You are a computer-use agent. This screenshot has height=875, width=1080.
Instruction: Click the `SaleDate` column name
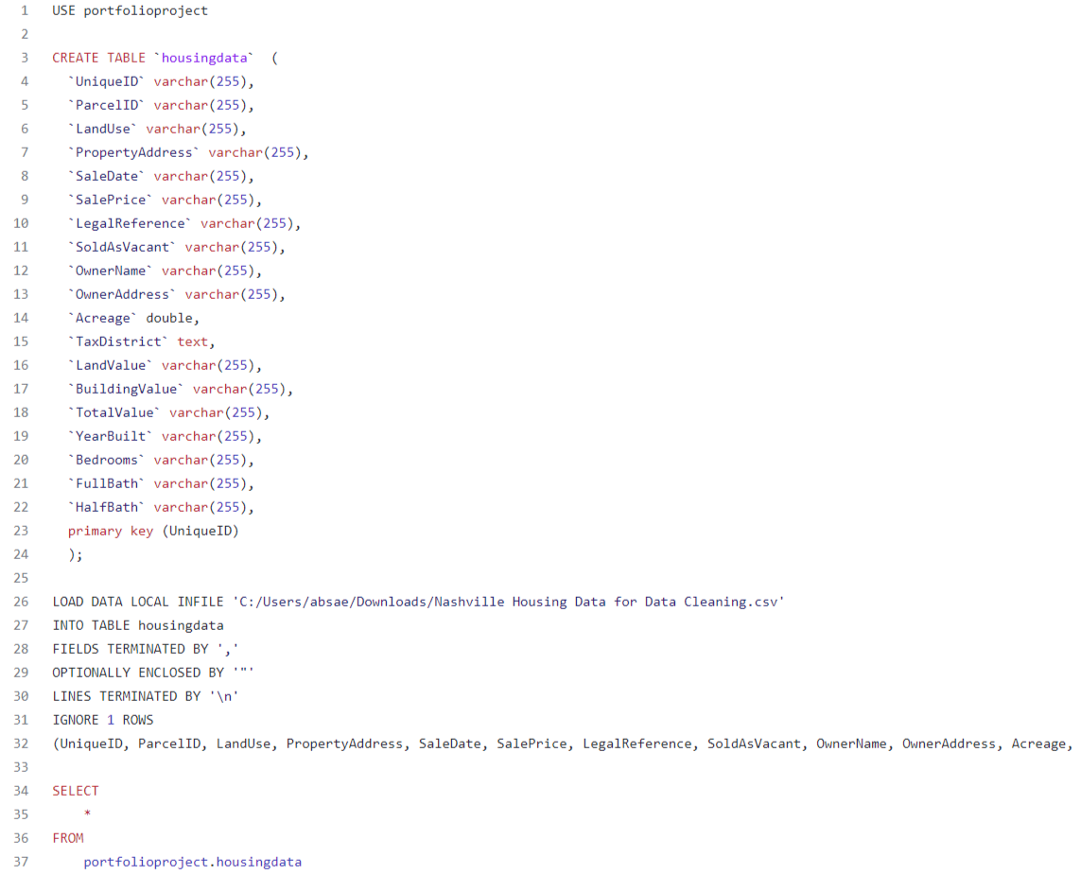tap(107, 176)
